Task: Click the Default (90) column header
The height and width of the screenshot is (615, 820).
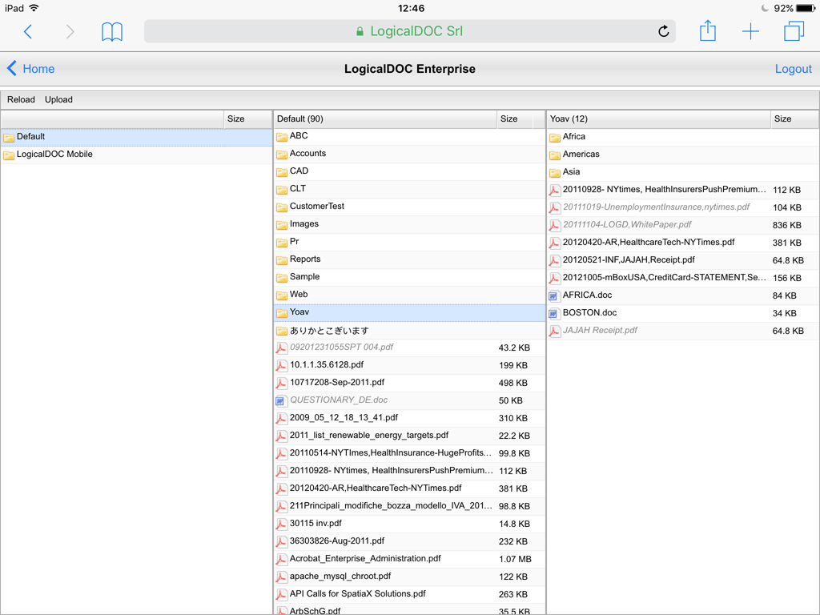Action: [x=385, y=119]
